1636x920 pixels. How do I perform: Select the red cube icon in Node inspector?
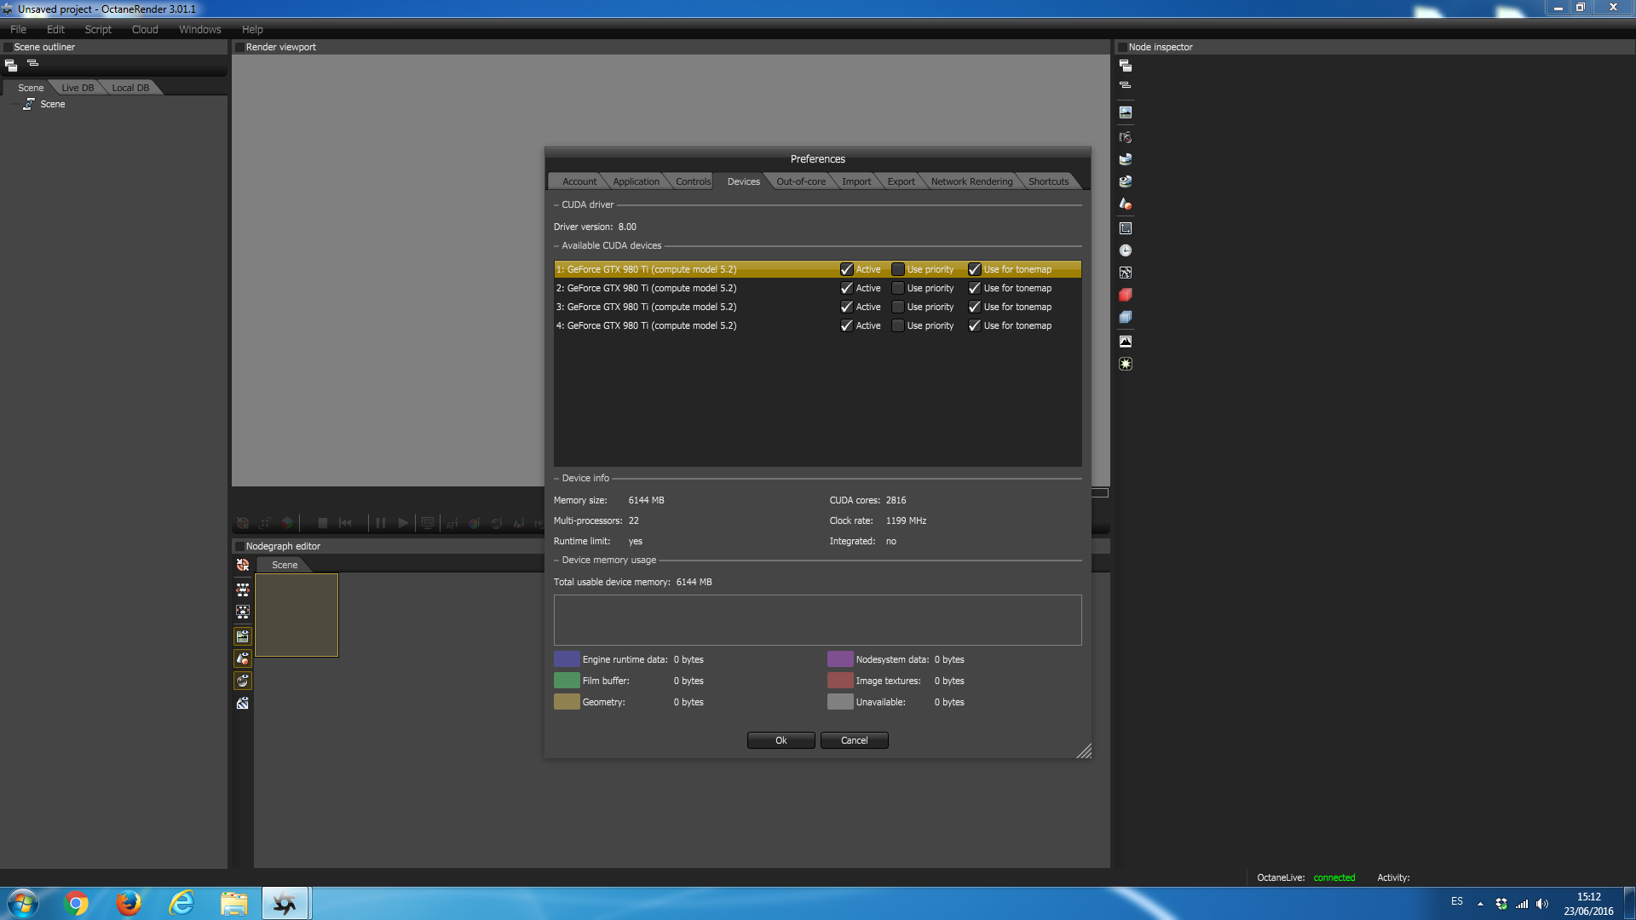(x=1126, y=295)
